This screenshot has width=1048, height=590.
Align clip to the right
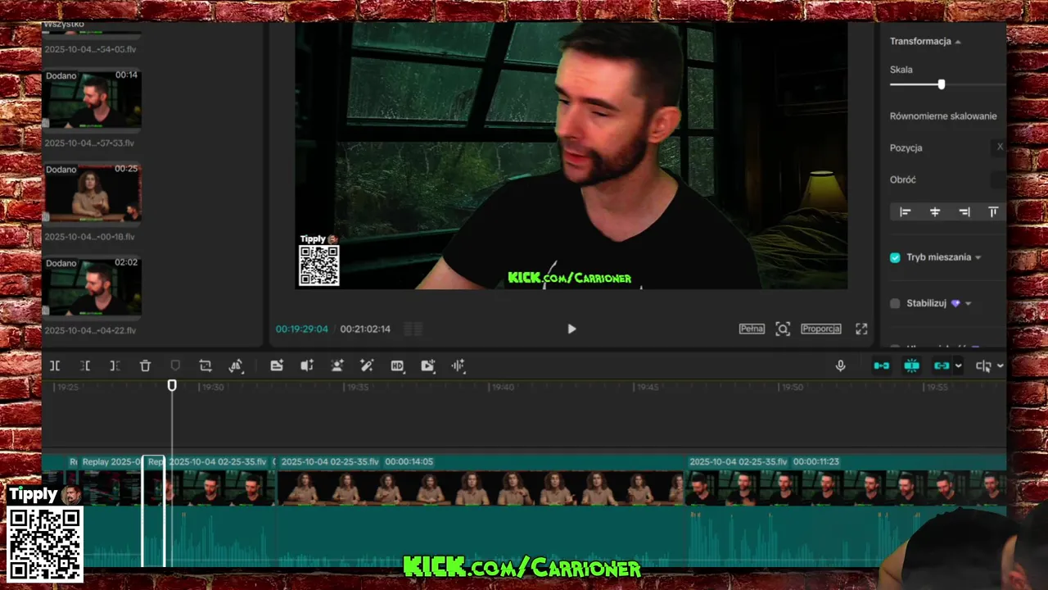click(x=964, y=212)
